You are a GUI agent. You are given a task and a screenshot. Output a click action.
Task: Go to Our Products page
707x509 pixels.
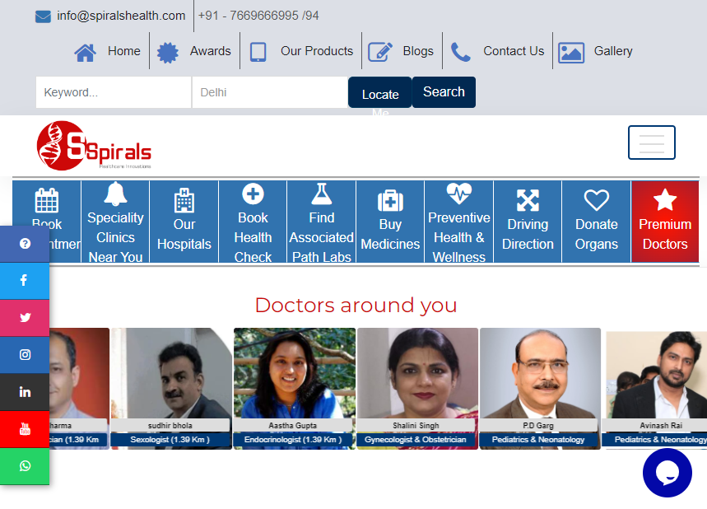click(301, 51)
